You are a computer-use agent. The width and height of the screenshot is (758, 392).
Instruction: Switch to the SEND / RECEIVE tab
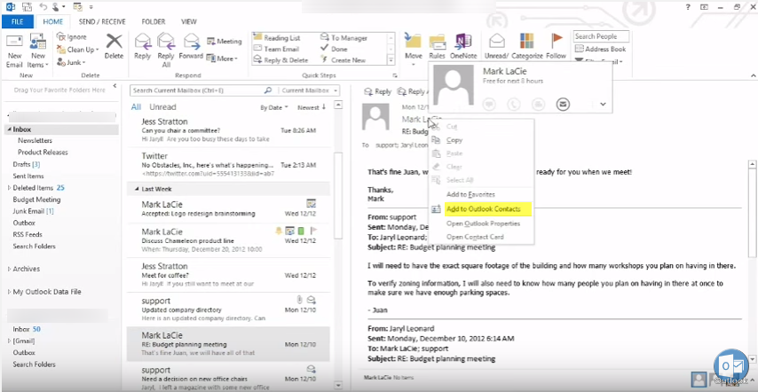click(102, 21)
